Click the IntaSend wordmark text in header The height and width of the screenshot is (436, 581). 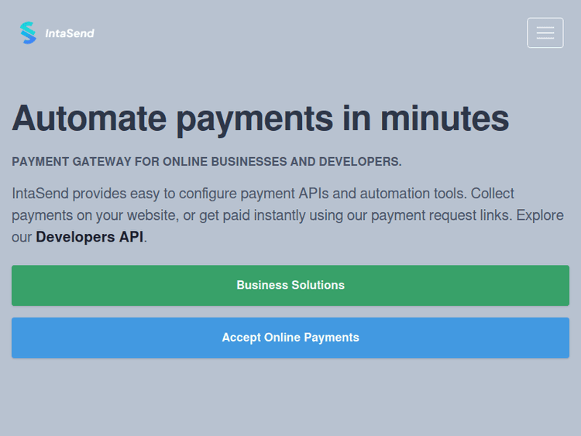(69, 33)
